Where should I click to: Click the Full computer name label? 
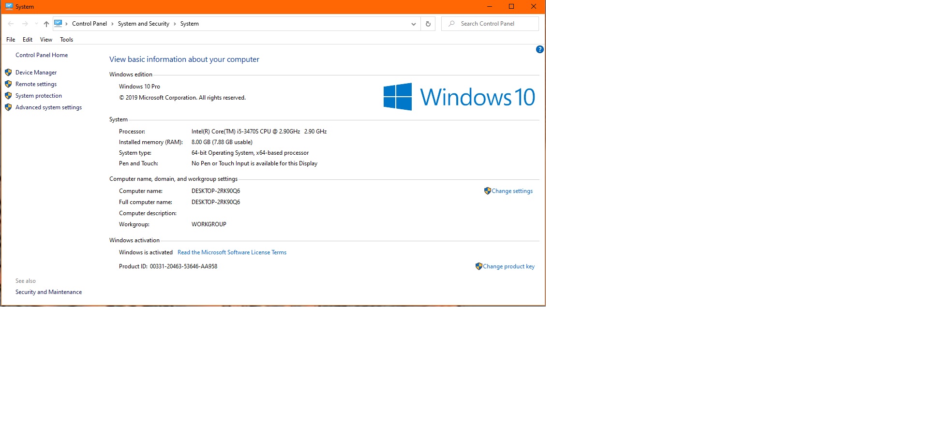146,202
